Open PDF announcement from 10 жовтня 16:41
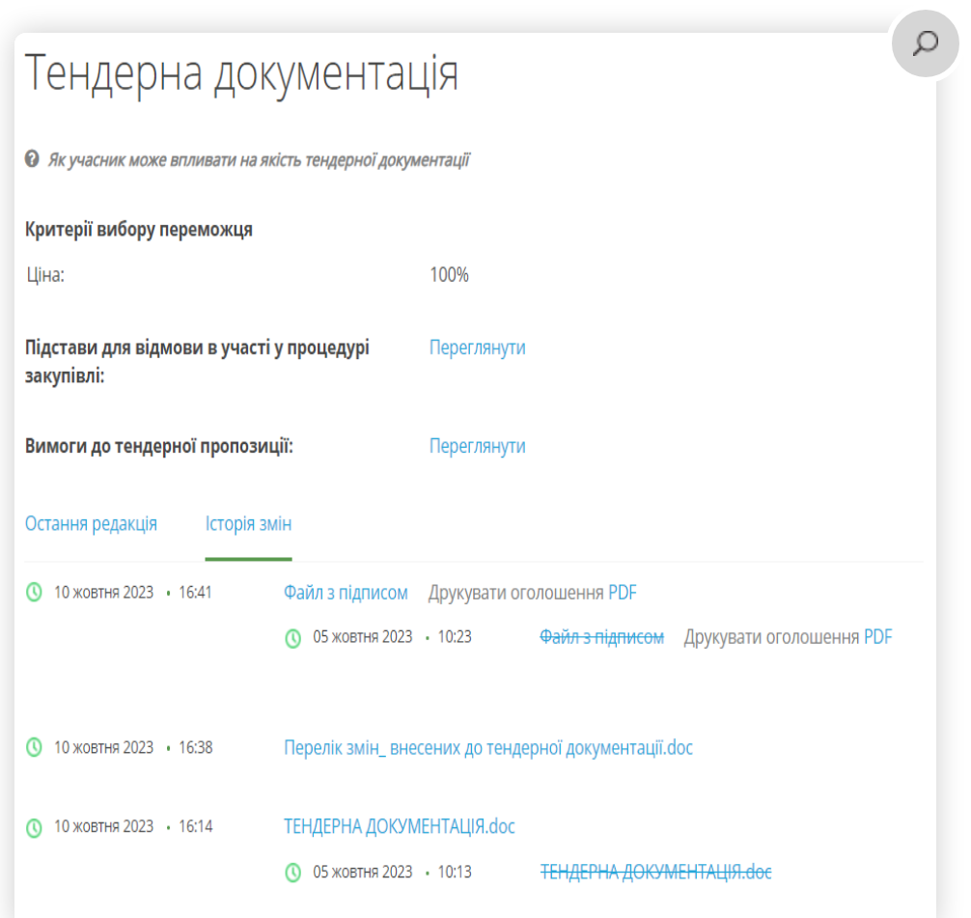971x918 pixels. (x=623, y=593)
